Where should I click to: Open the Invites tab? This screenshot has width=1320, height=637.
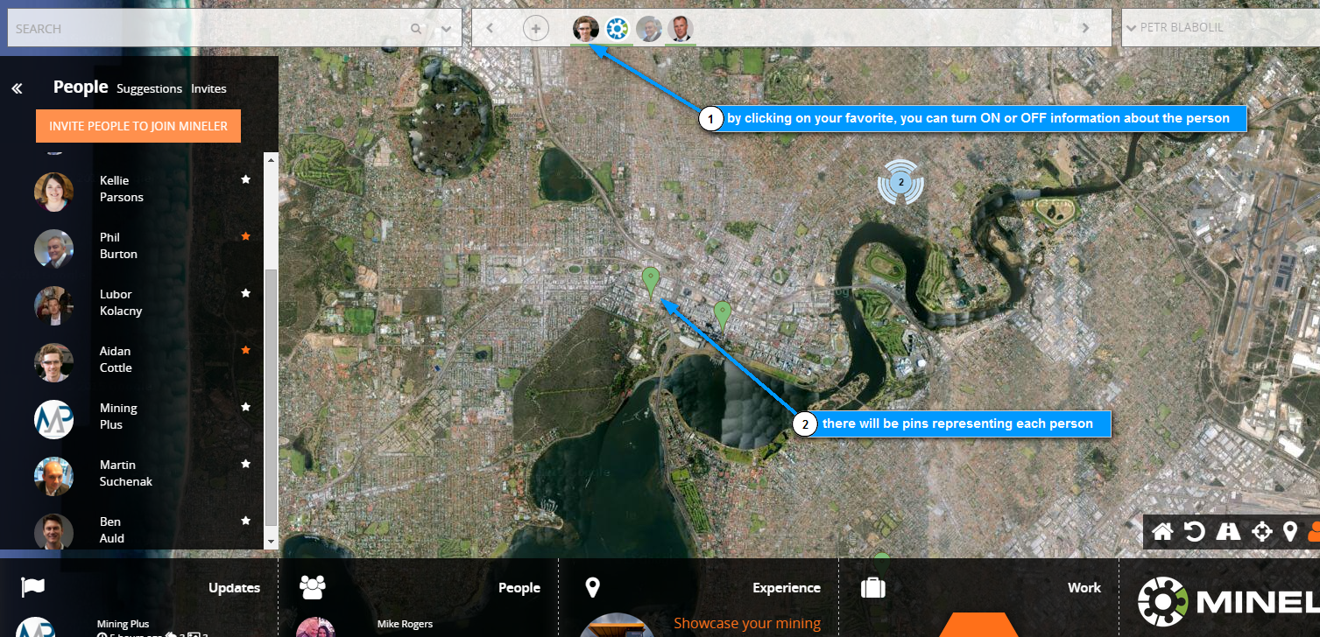(208, 88)
